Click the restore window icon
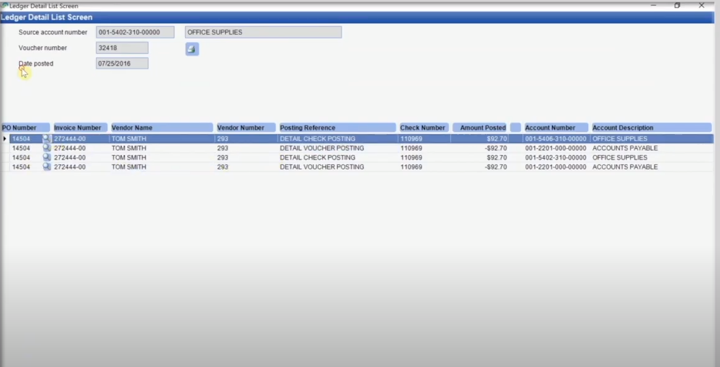 click(x=677, y=6)
